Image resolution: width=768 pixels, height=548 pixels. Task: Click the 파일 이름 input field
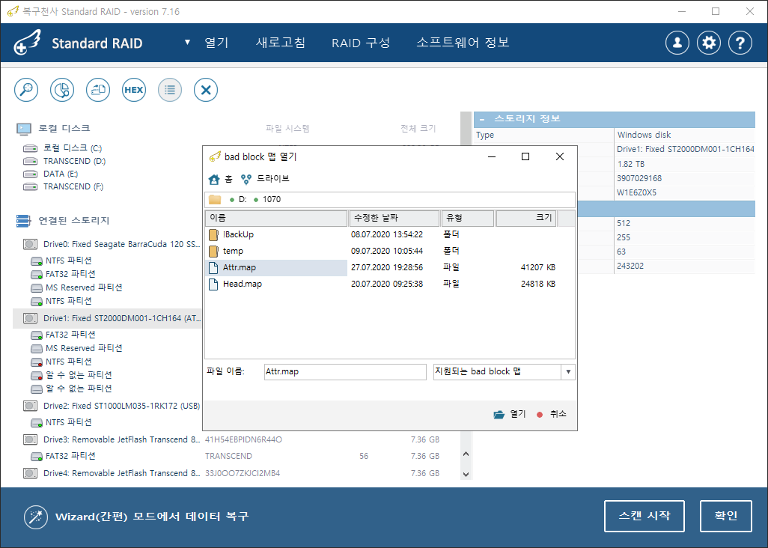tap(345, 372)
